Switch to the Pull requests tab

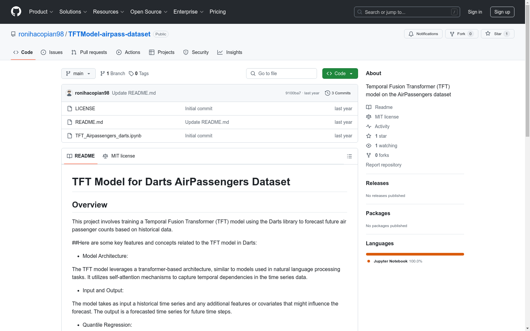click(x=89, y=52)
